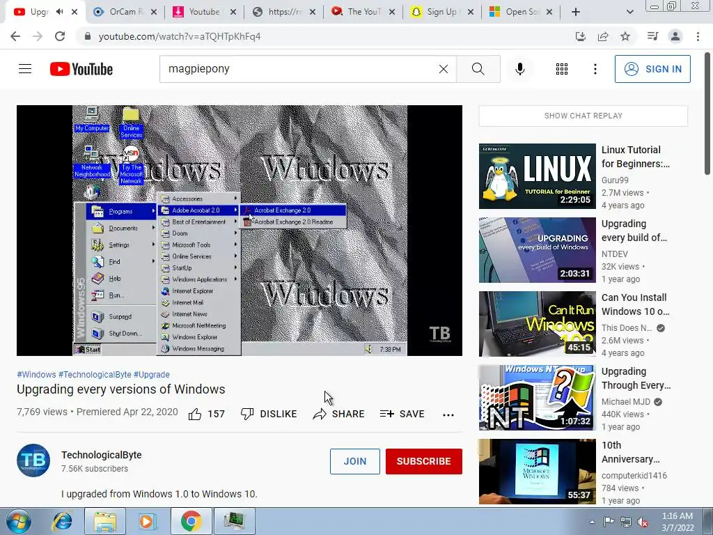Open the TechnologicalByte channel name
713x535 pixels.
(x=102, y=455)
